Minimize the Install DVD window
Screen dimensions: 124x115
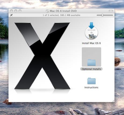tap(16, 11)
